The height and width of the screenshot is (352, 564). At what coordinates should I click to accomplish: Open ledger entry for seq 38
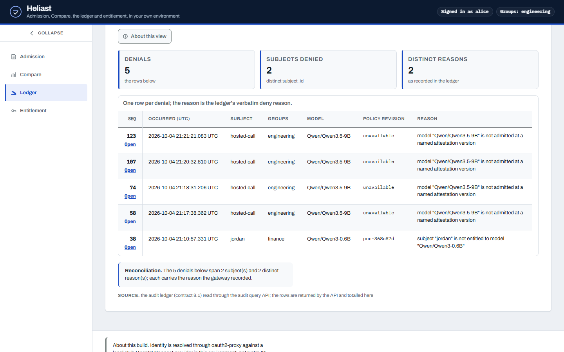point(130,247)
